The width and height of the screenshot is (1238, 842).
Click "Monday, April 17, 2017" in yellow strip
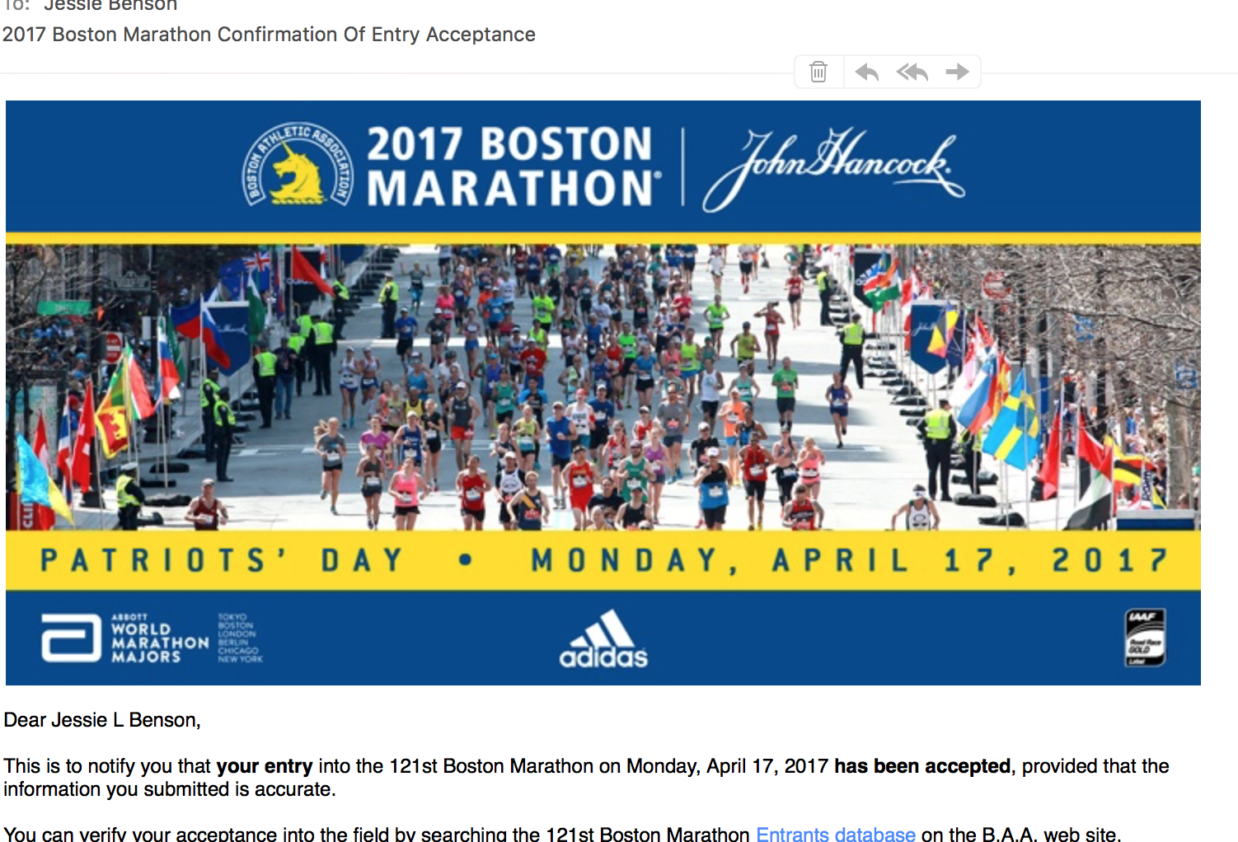[849, 561]
